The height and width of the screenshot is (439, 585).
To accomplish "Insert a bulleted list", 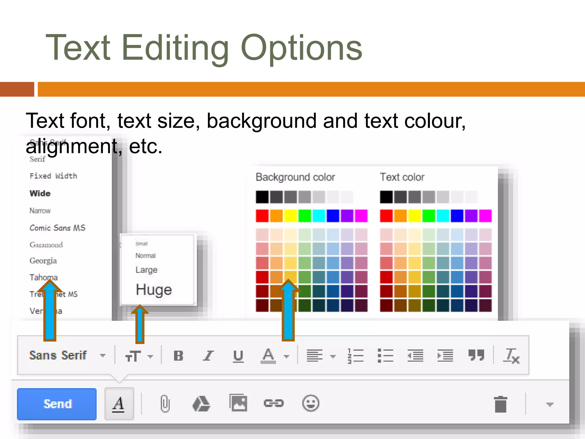I will pos(385,356).
